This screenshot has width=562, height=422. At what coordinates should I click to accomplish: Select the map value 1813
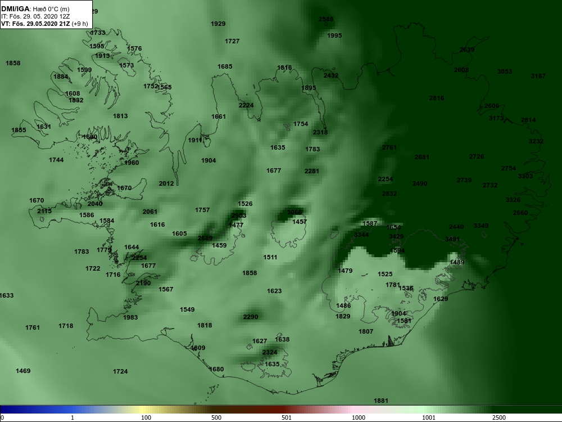[120, 116]
